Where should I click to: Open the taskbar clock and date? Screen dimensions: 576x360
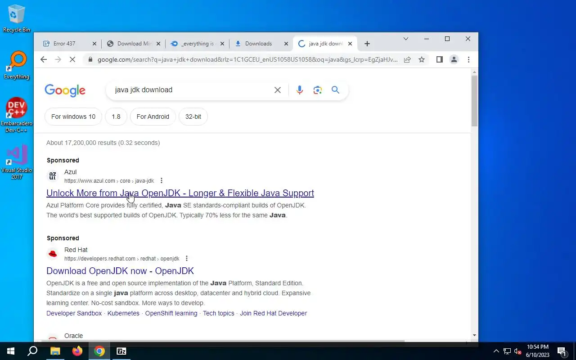538,351
